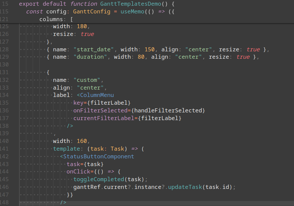294x206 pixels.
Task: Click line number 141 in gutter
Action: pyautogui.click(x=4, y=149)
